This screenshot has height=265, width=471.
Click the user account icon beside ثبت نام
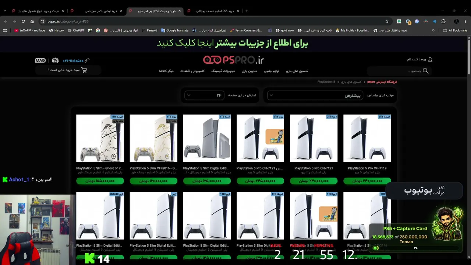click(x=430, y=60)
